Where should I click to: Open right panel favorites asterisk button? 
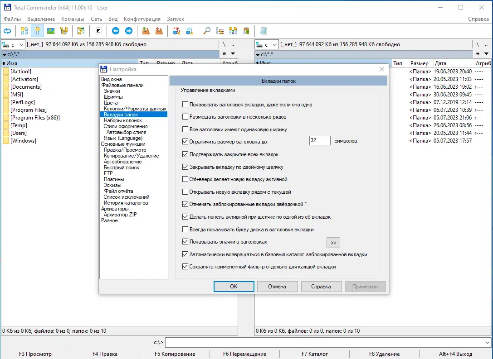click(x=478, y=54)
